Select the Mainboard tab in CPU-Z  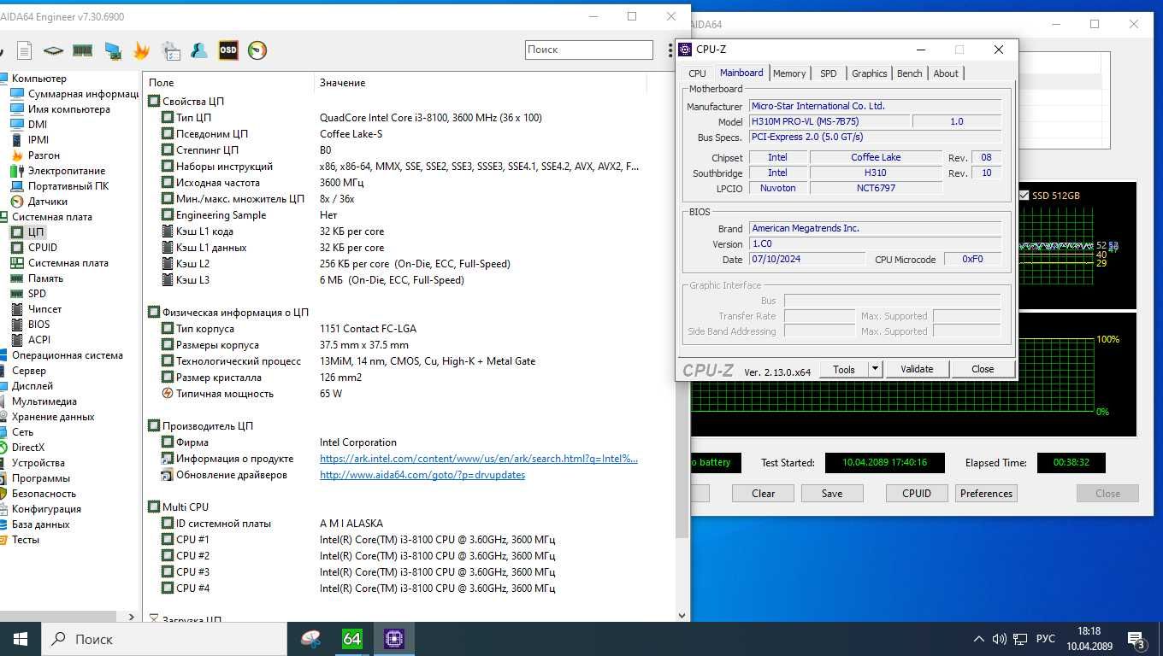(741, 73)
